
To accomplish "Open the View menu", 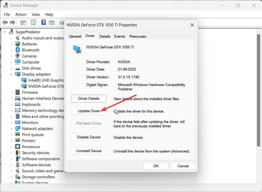I will pos(36,15).
